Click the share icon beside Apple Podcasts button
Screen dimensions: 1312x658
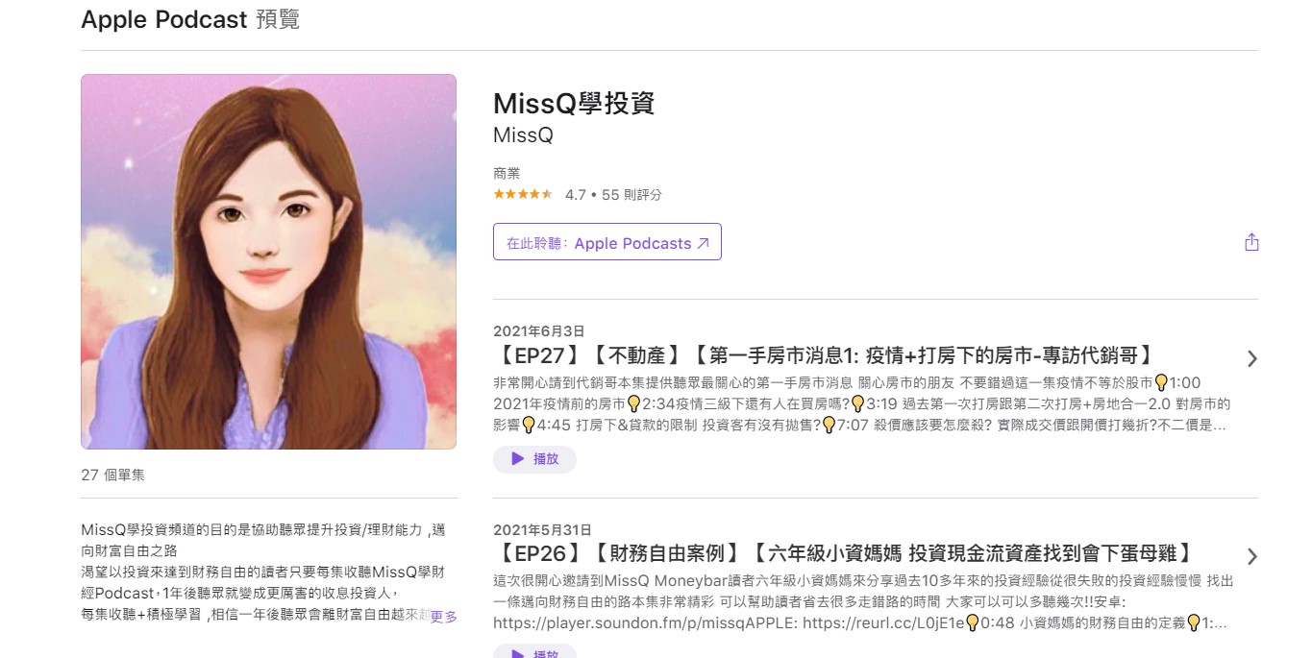[x=1250, y=242]
